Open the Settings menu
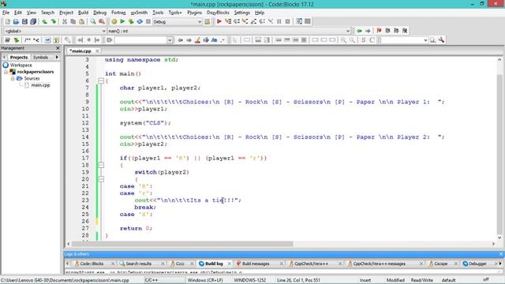 242,13
